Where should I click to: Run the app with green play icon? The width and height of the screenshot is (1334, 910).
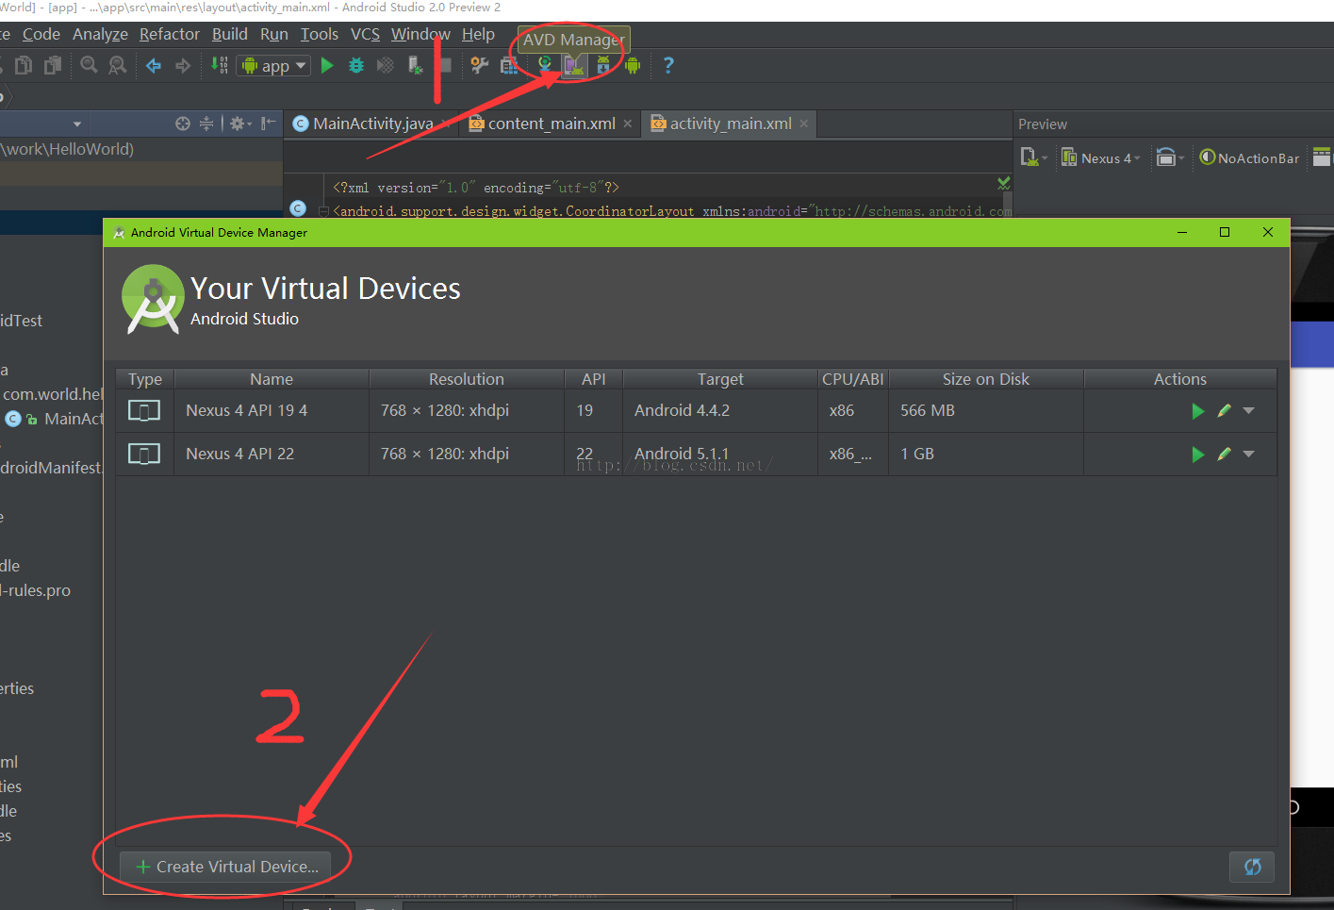(x=327, y=65)
